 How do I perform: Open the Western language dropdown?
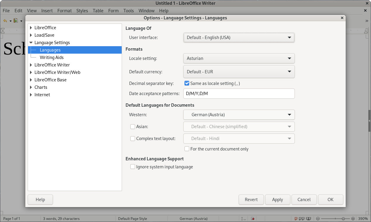239,115
